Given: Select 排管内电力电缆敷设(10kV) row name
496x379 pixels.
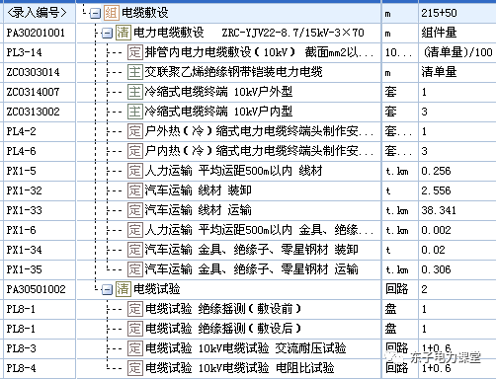Looking at the screenshot, I should click(x=259, y=52).
